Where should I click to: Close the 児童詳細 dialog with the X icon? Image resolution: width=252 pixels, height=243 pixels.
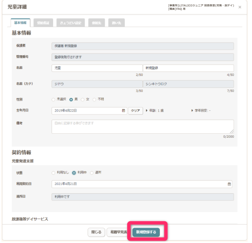240,7
